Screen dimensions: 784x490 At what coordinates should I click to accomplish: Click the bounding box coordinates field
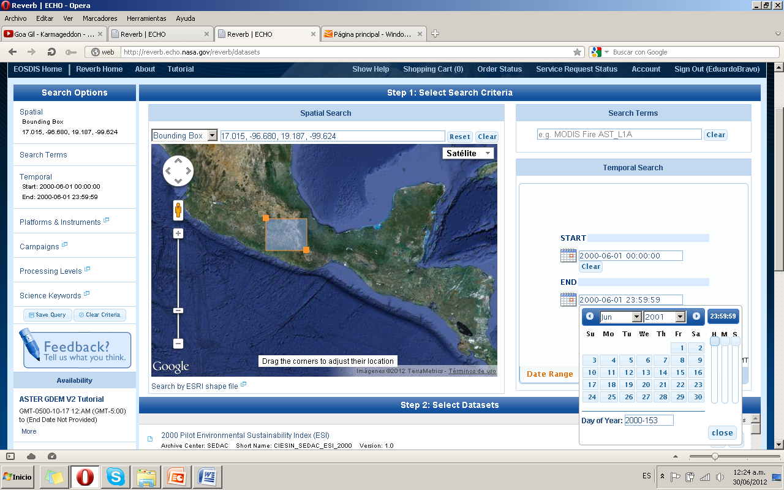(x=333, y=136)
